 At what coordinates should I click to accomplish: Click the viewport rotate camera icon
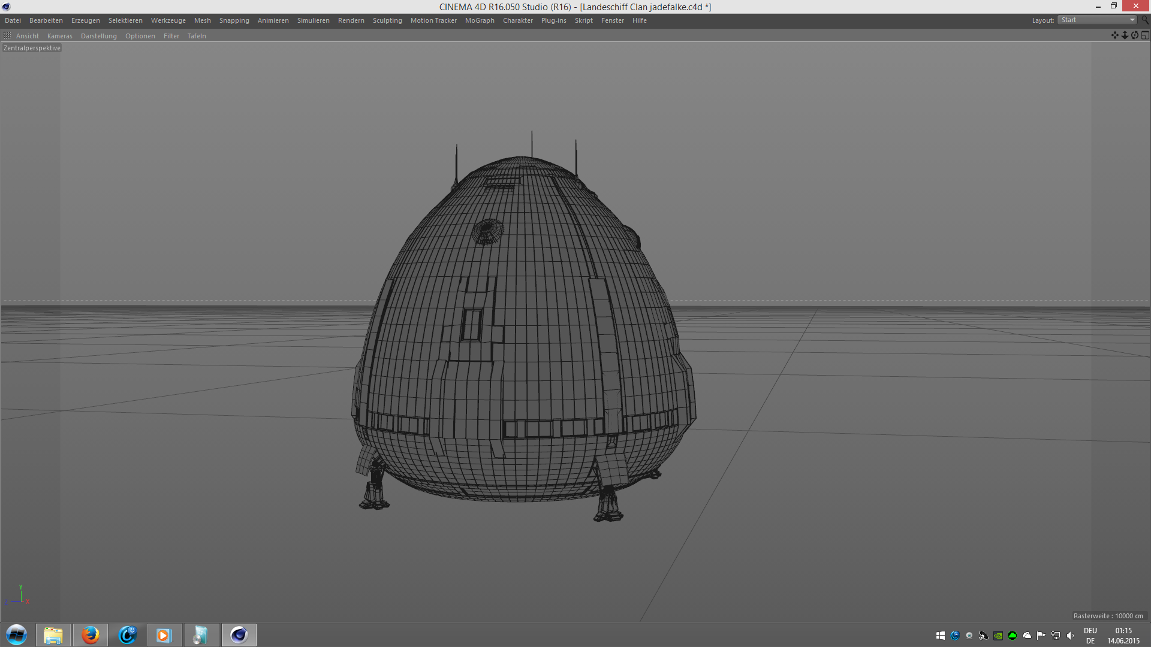tap(1135, 35)
